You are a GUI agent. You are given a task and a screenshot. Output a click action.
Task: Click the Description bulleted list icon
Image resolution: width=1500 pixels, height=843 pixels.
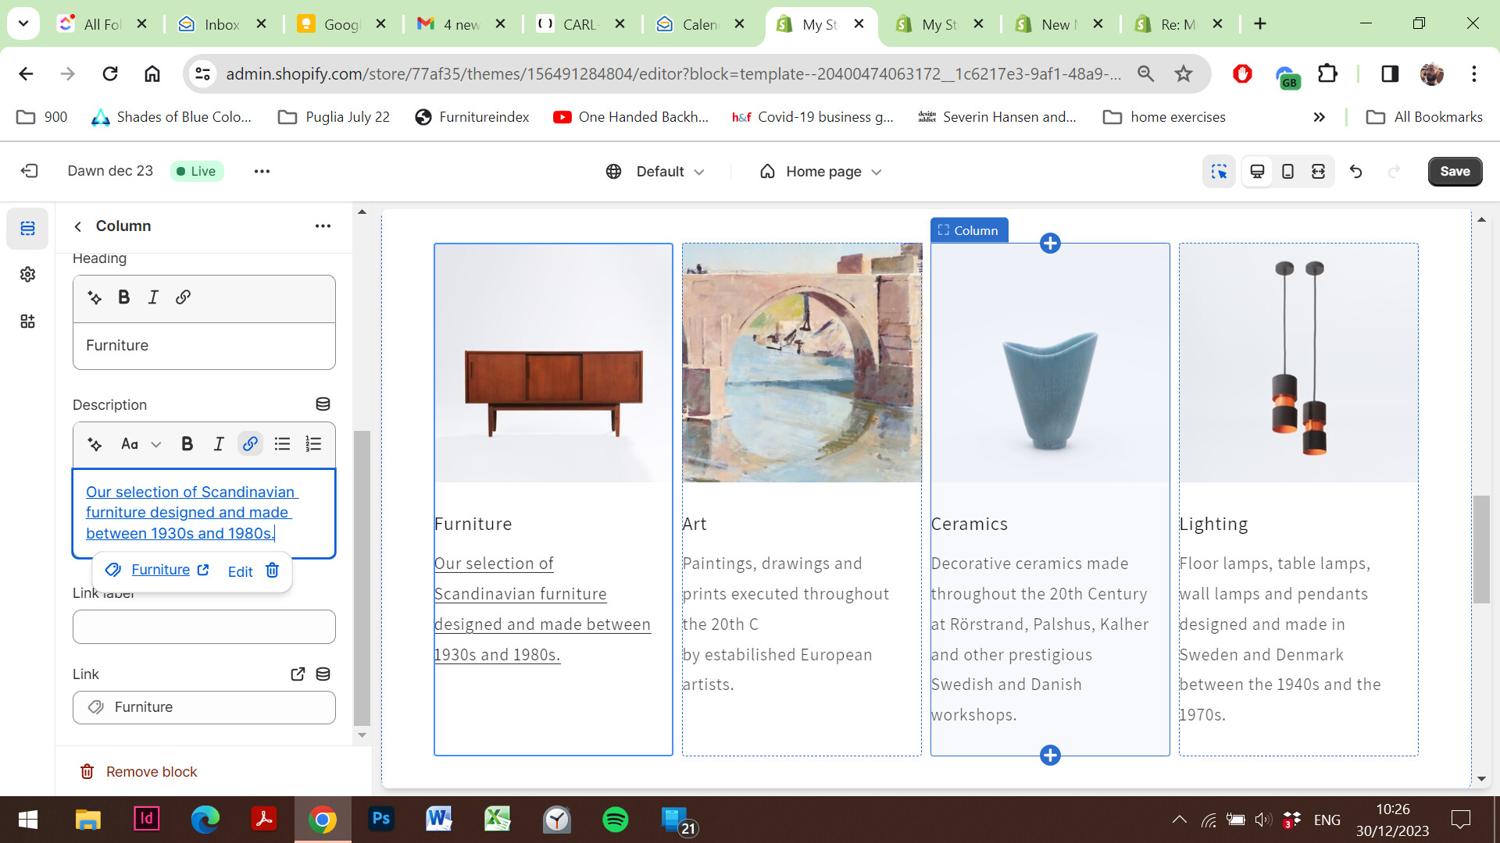(282, 444)
